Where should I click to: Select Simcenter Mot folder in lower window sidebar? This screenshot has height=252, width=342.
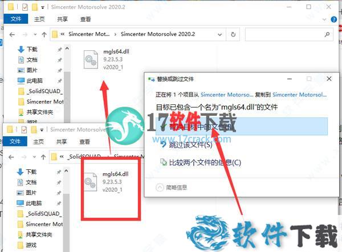pyautogui.click(x=40, y=224)
